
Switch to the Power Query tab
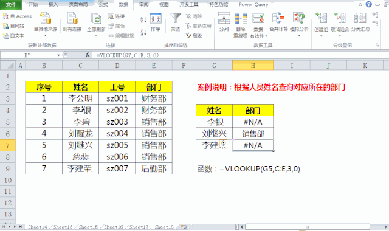coord(253,4)
